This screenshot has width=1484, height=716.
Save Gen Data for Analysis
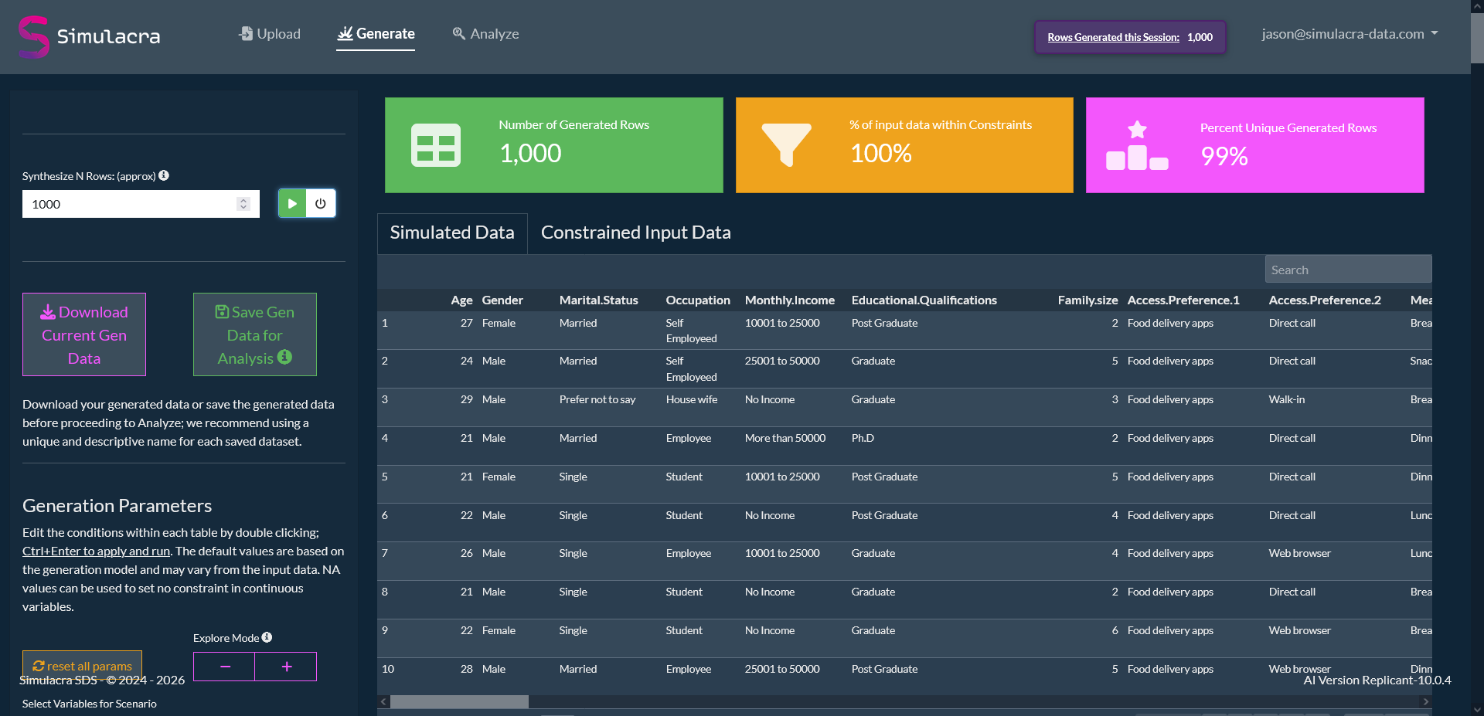[255, 334]
